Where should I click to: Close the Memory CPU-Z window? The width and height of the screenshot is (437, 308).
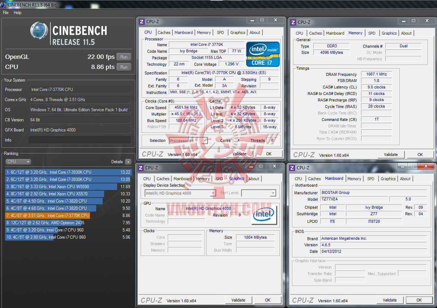click(x=427, y=21)
